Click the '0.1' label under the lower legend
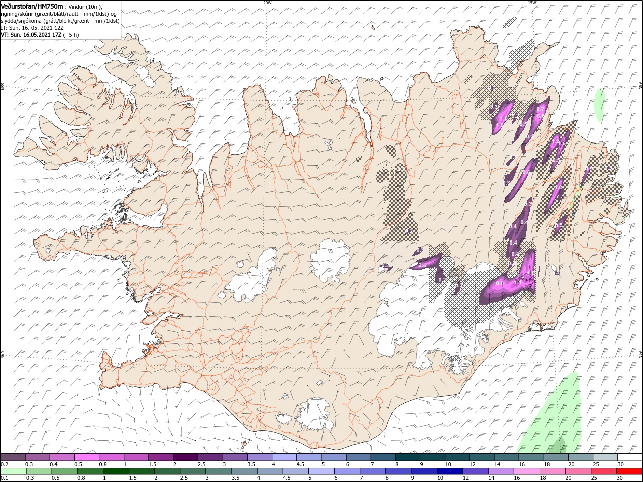The height and width of the screenshot is (482, 643). [4, 478]
